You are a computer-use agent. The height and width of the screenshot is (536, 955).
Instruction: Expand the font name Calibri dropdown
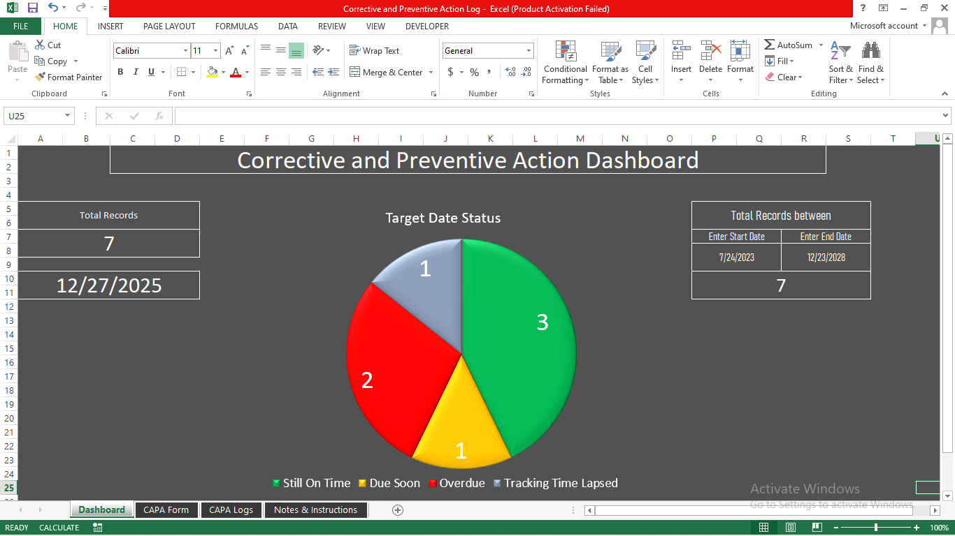tap(185, 51)
